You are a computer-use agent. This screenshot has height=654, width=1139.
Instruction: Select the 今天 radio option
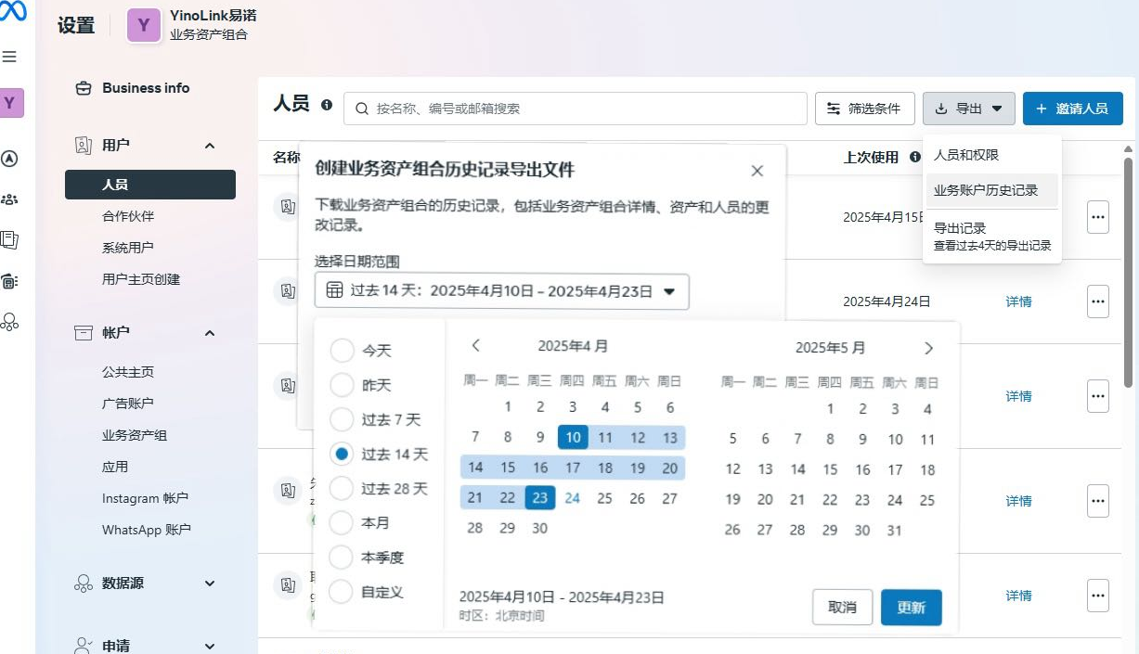(x=343, y=351)
